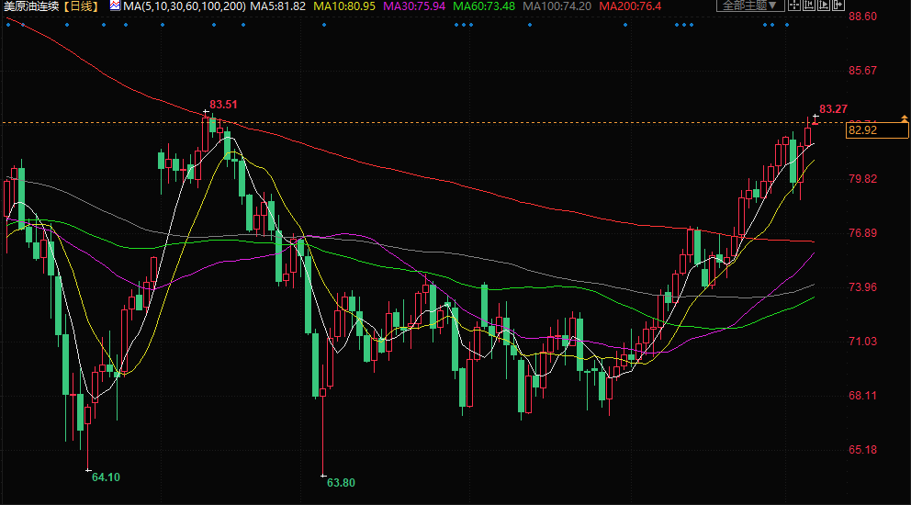The width and height of the screenshot is (911, 505).
Task: Click the first blue event dot at far left
Action: (x=7, y=25)
